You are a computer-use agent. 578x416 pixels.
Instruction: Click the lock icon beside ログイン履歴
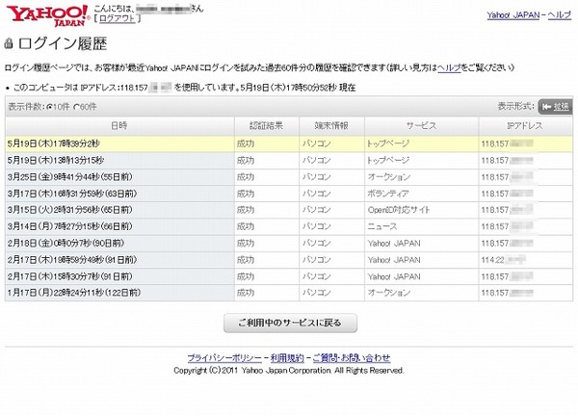point(9,43)
